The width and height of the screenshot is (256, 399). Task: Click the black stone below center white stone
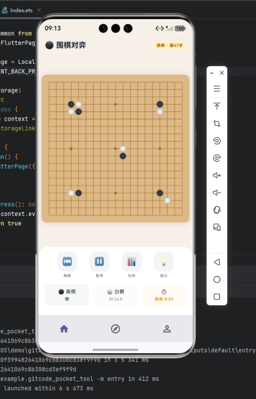[123, 156]
